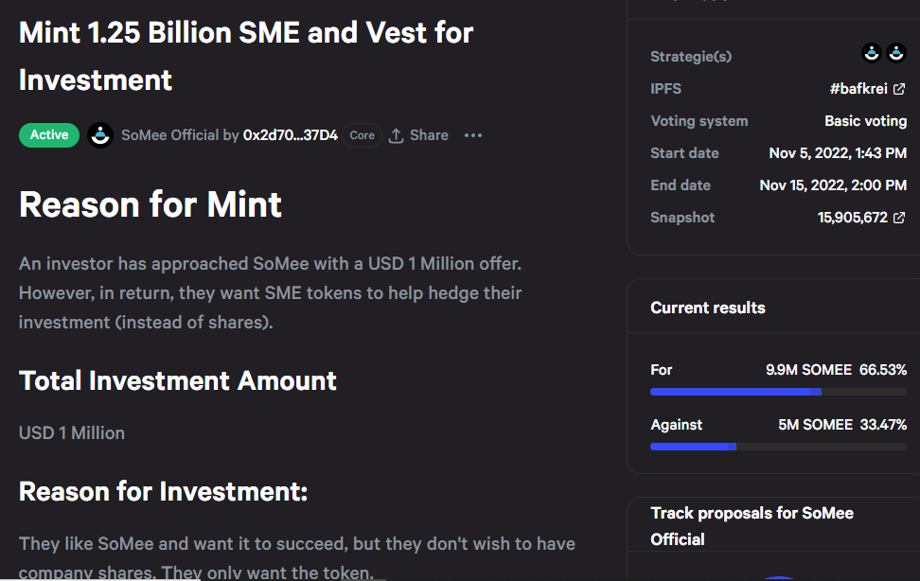Click the second strategy icon
Image resolution: width=920 pixels, height=581 pixels.
click(896, 53)
